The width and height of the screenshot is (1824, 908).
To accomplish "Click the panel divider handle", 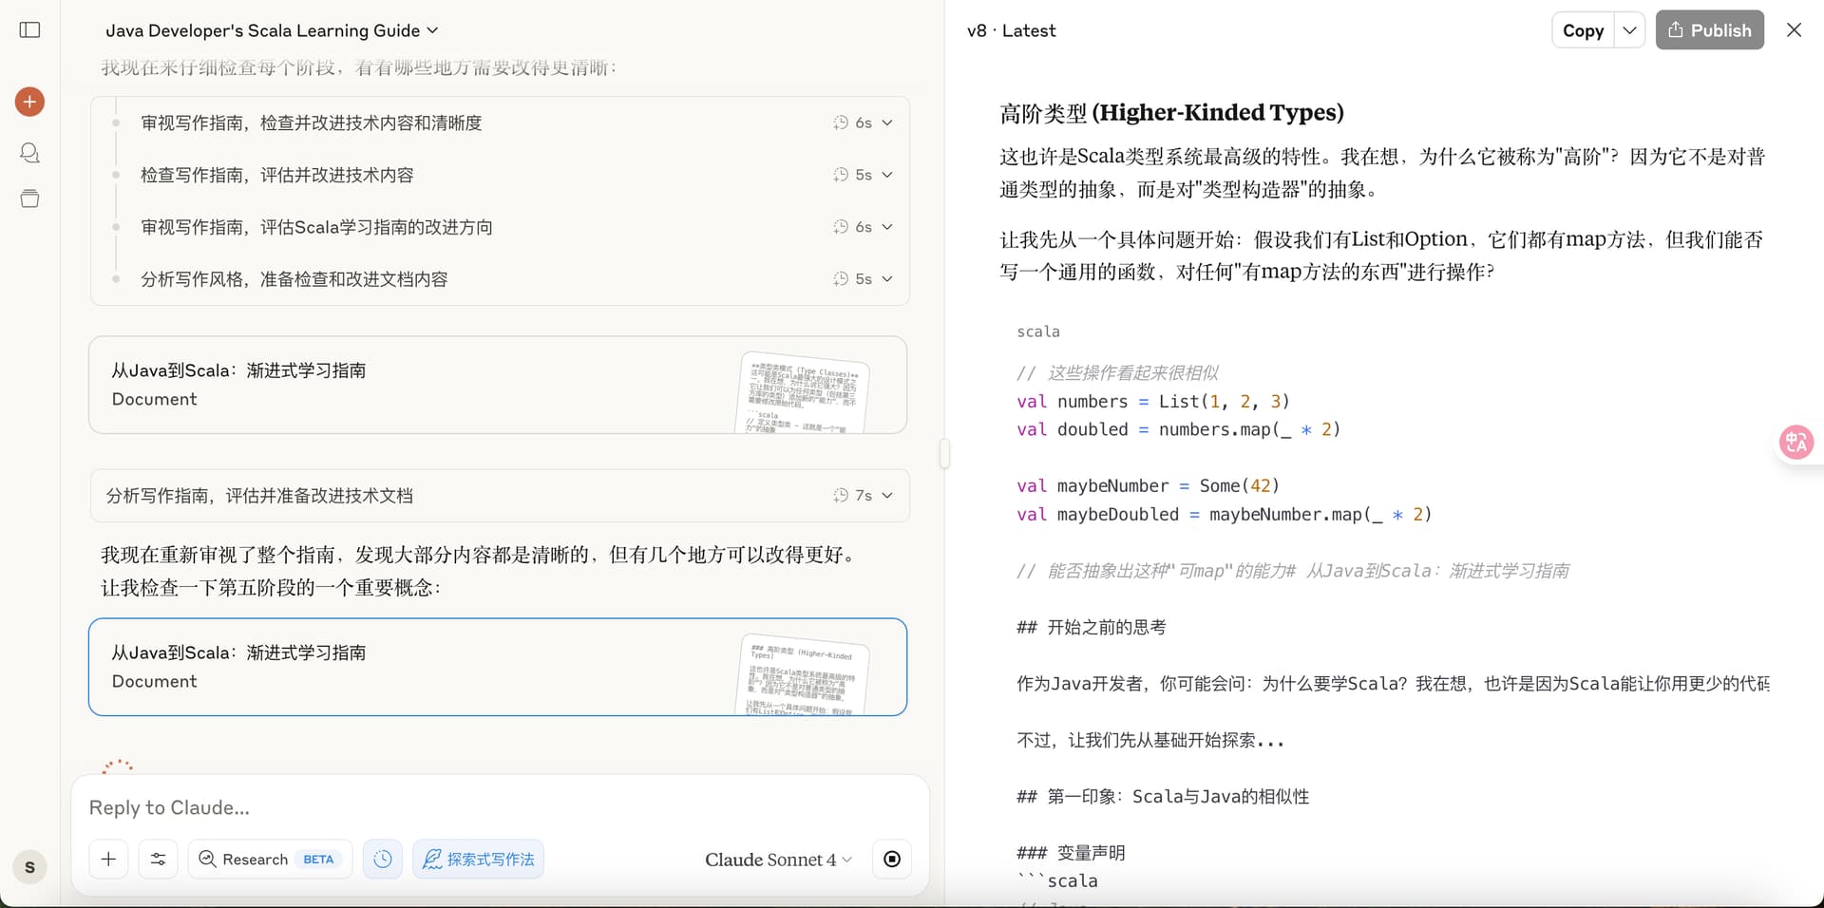I will [944, 454].
